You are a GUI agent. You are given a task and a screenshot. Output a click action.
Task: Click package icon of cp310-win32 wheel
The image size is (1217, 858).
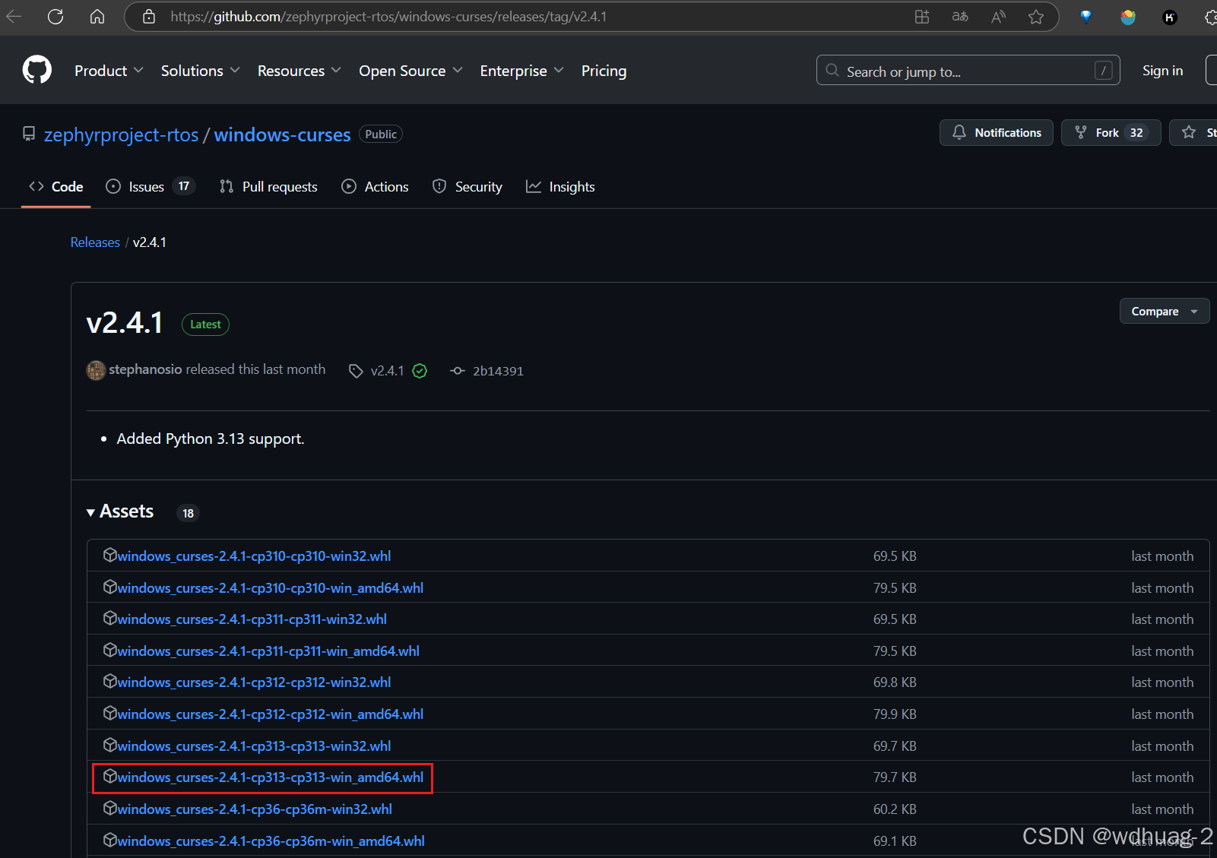(110, 555)
